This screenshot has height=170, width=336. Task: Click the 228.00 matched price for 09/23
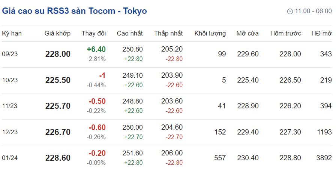(x=58, y=54)
